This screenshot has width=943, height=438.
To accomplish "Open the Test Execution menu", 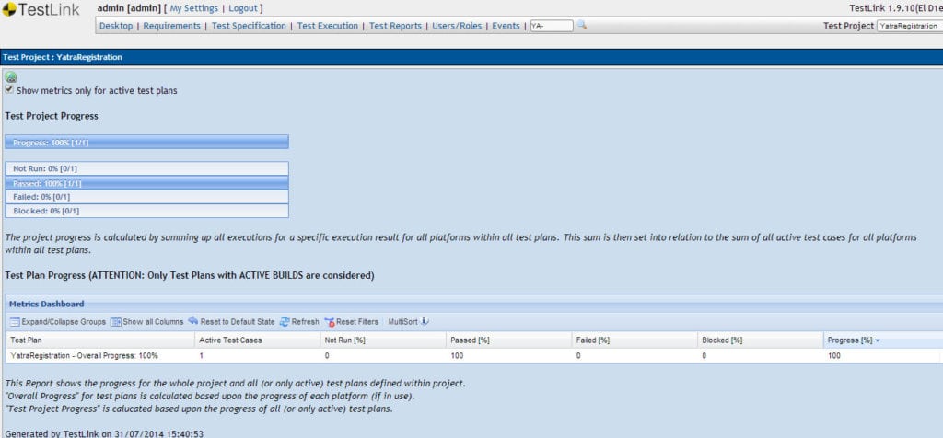I will (x=327, y=26).
